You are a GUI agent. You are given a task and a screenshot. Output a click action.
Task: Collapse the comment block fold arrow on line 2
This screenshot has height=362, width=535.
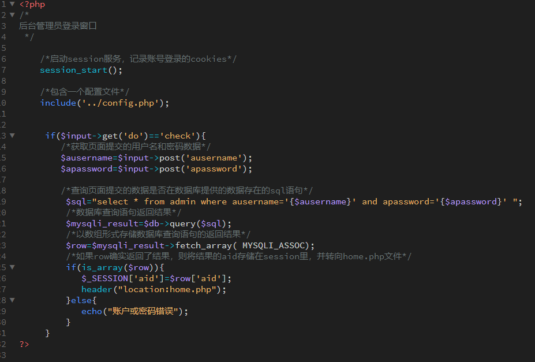(12, 15)
